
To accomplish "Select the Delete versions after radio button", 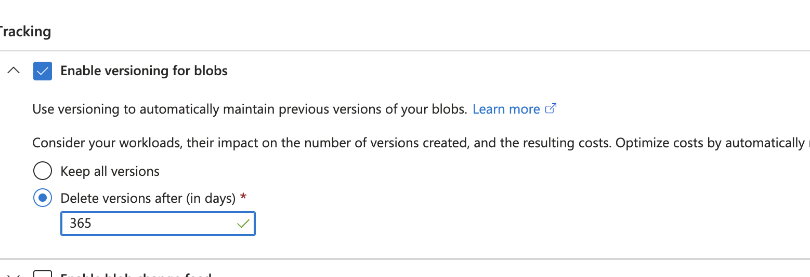I will click(43, 198).
